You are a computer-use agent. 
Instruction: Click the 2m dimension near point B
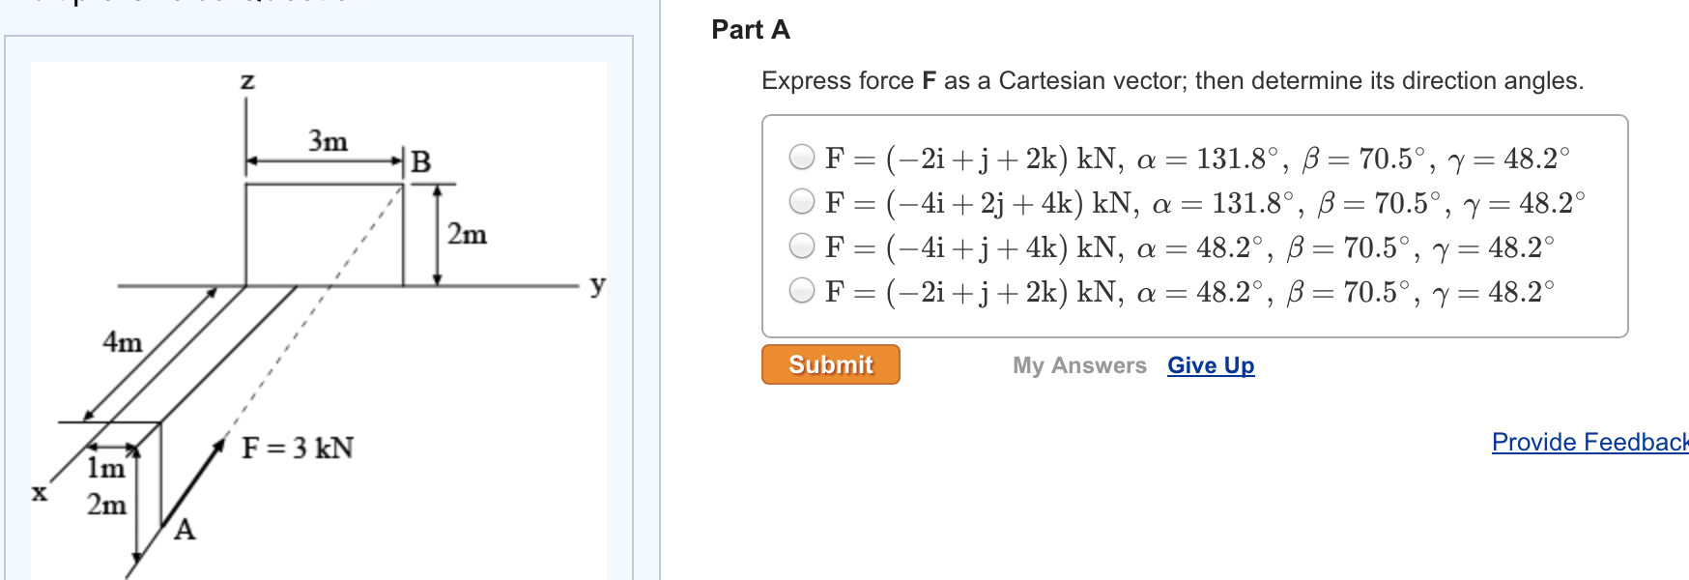click(467, 233)
